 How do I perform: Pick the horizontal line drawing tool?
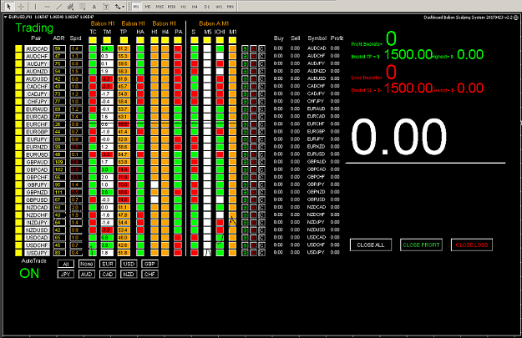(x=47, y=7)
